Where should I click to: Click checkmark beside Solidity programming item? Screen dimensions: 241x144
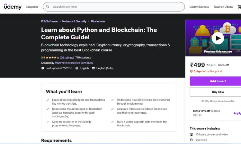pos(48,122)
